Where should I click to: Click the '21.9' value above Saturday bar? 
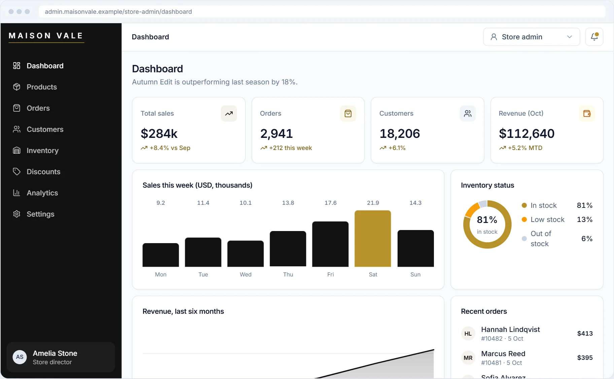pyautogui.click(x=373, y=203)
